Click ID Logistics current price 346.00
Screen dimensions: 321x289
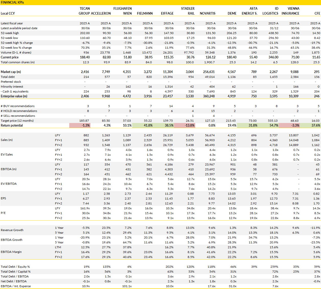click(x=273, y=57)
